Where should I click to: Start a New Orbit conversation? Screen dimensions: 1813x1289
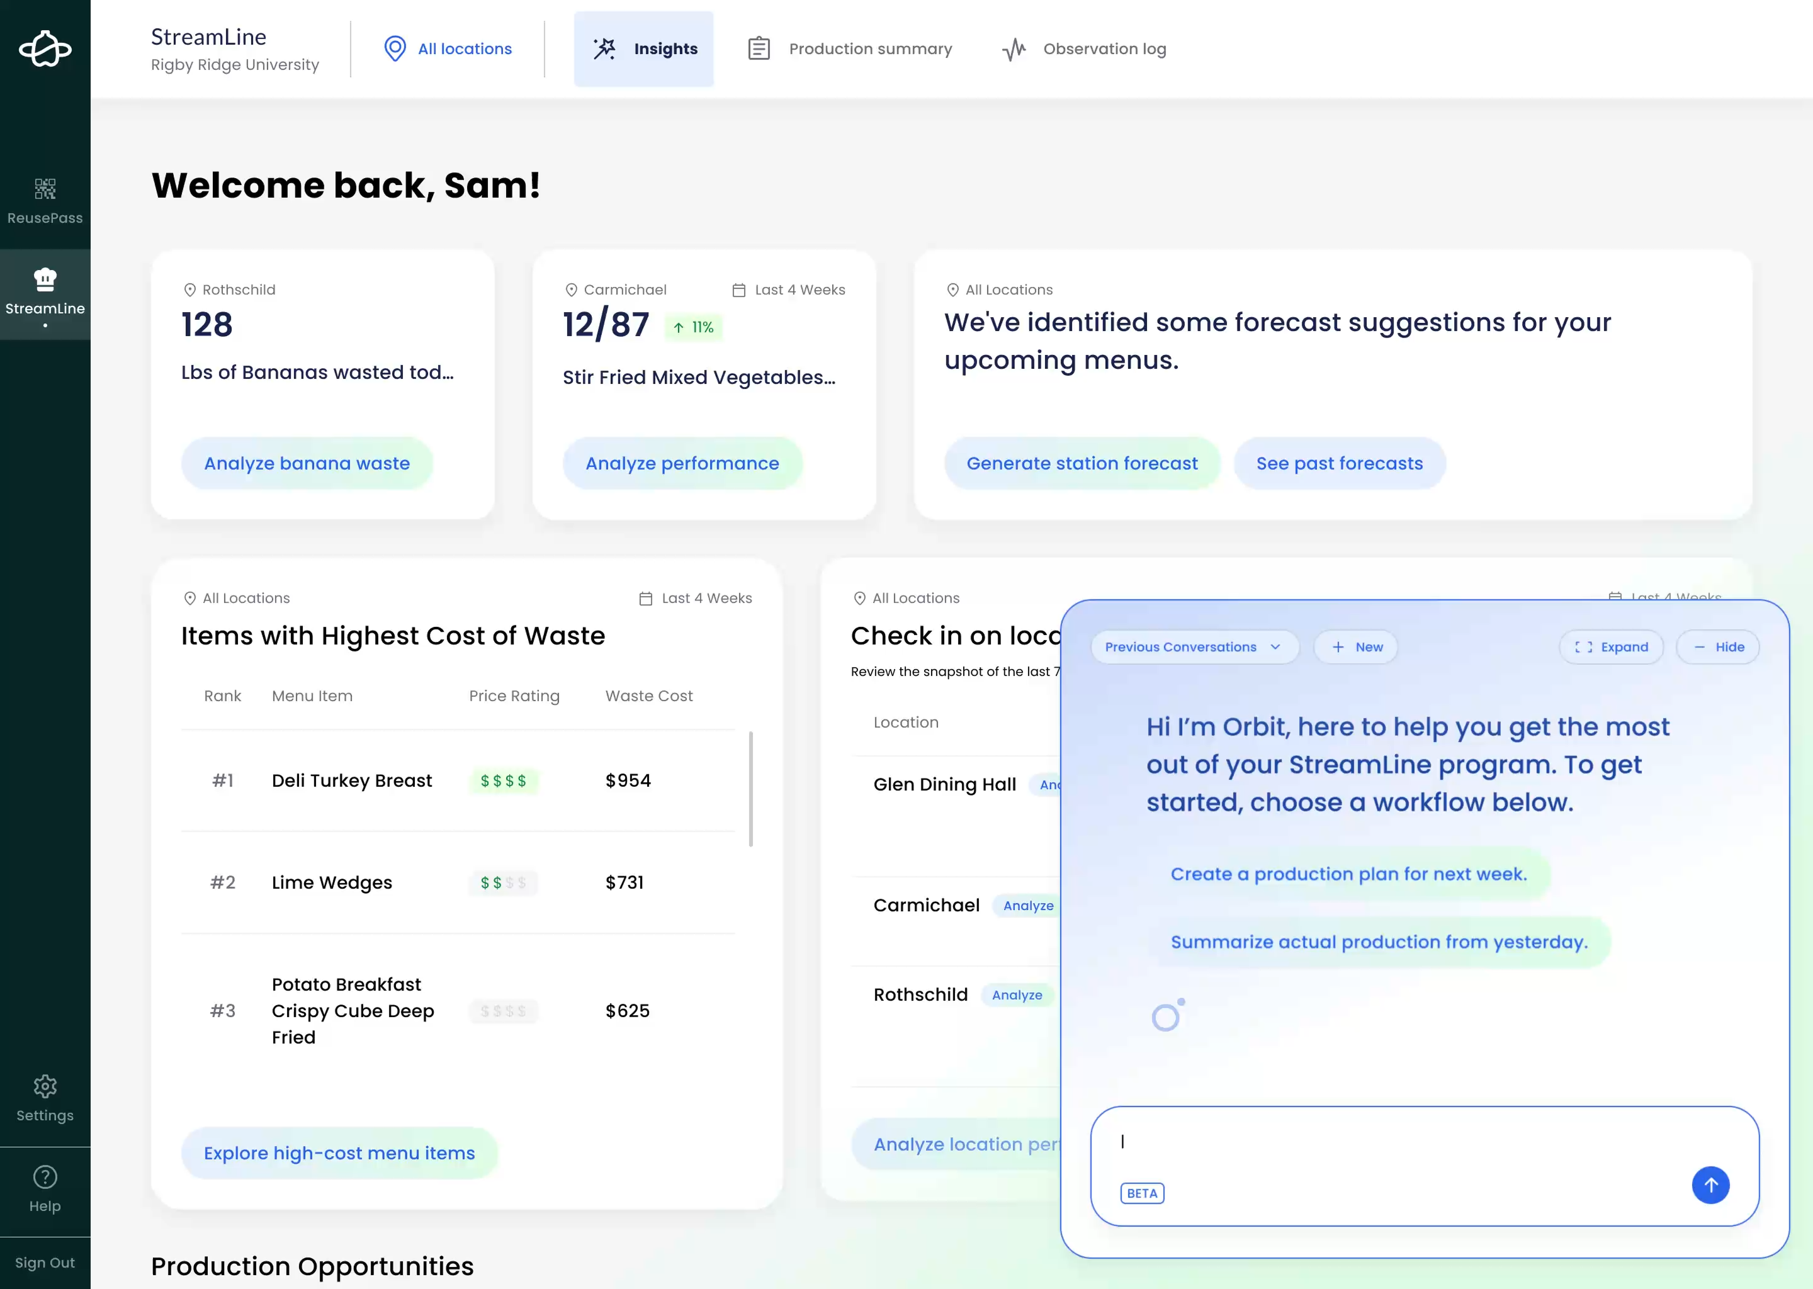[x=1356, y=647]
